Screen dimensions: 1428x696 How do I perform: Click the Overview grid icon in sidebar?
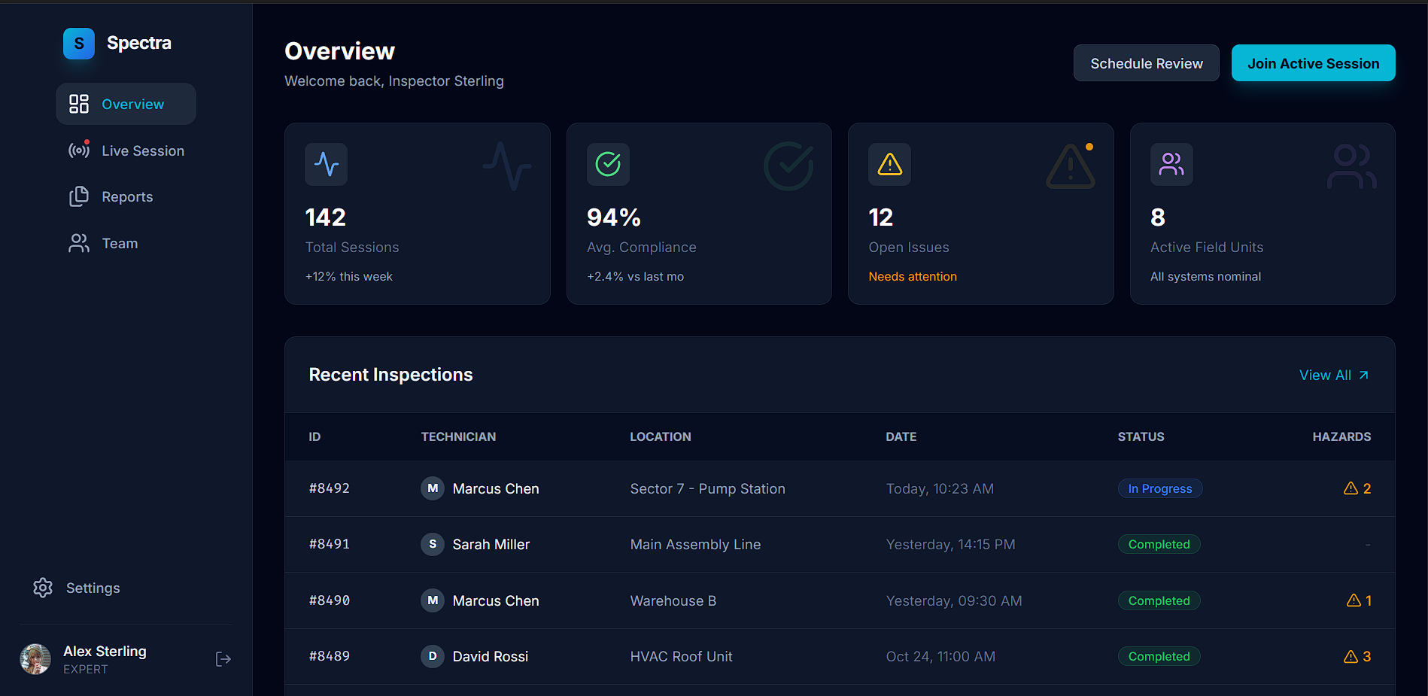[x=79, y=104]
